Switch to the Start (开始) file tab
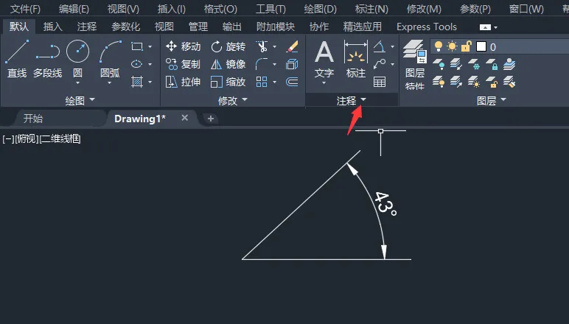This screenshot has width=569, height=324. [32, 119]
